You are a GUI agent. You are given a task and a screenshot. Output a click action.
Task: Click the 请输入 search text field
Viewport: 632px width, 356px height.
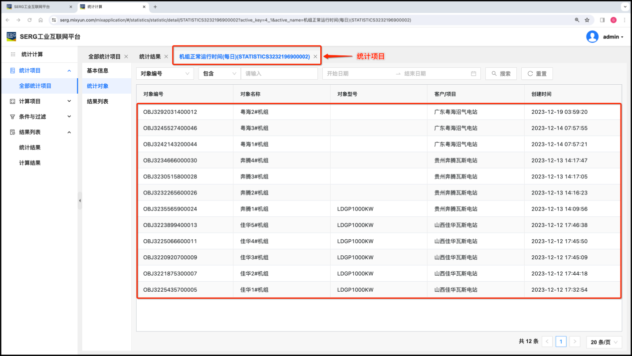(279, 74)
